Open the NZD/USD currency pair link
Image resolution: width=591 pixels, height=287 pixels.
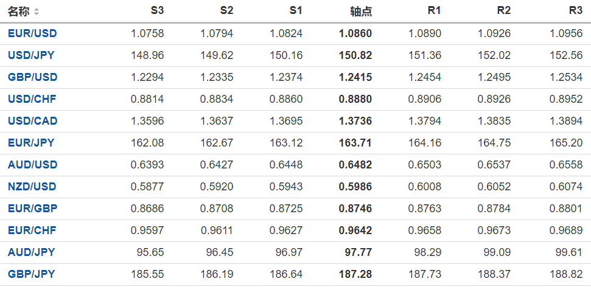[x=32, y=187]
